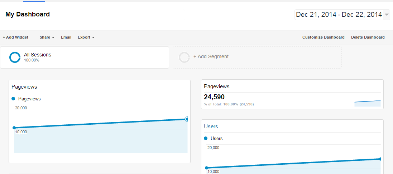Select the Dec 21, 2014 - Dec 22, 2014 date range
The image size is (393, 174).
pos(339,15)
